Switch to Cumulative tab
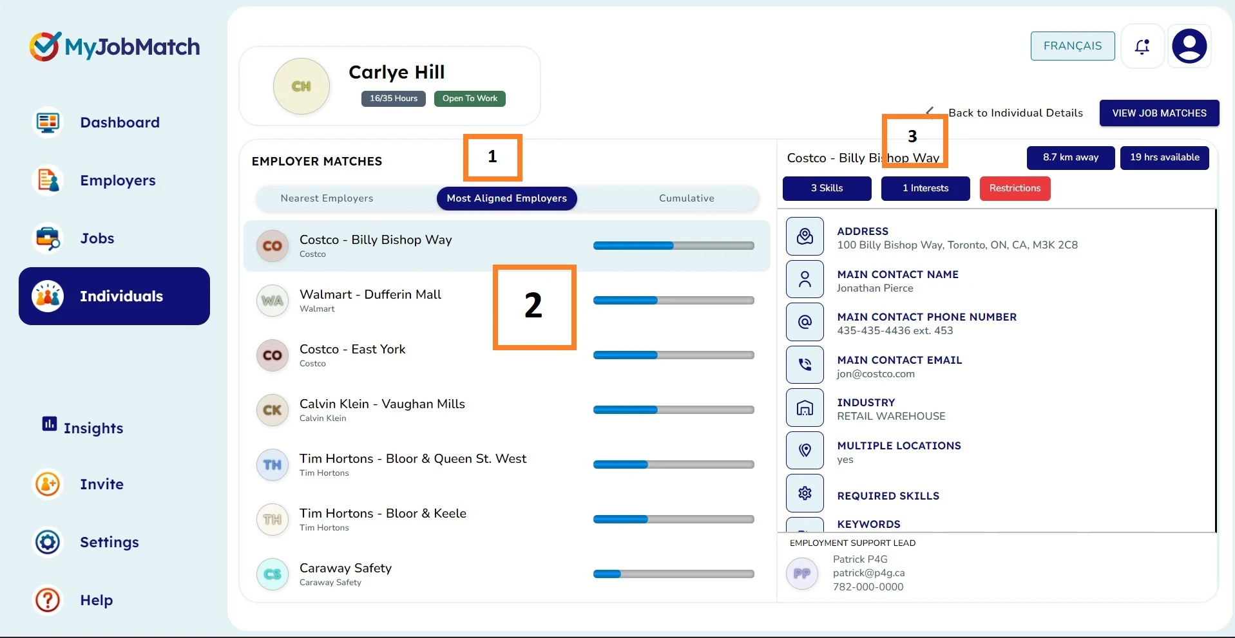The image size is (1235, 638). 687,198
